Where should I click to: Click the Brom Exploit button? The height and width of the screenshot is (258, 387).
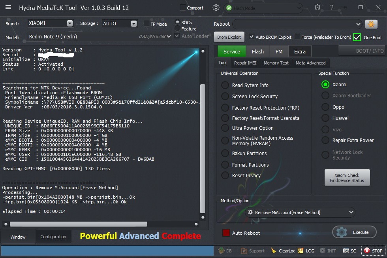[229, 37]
